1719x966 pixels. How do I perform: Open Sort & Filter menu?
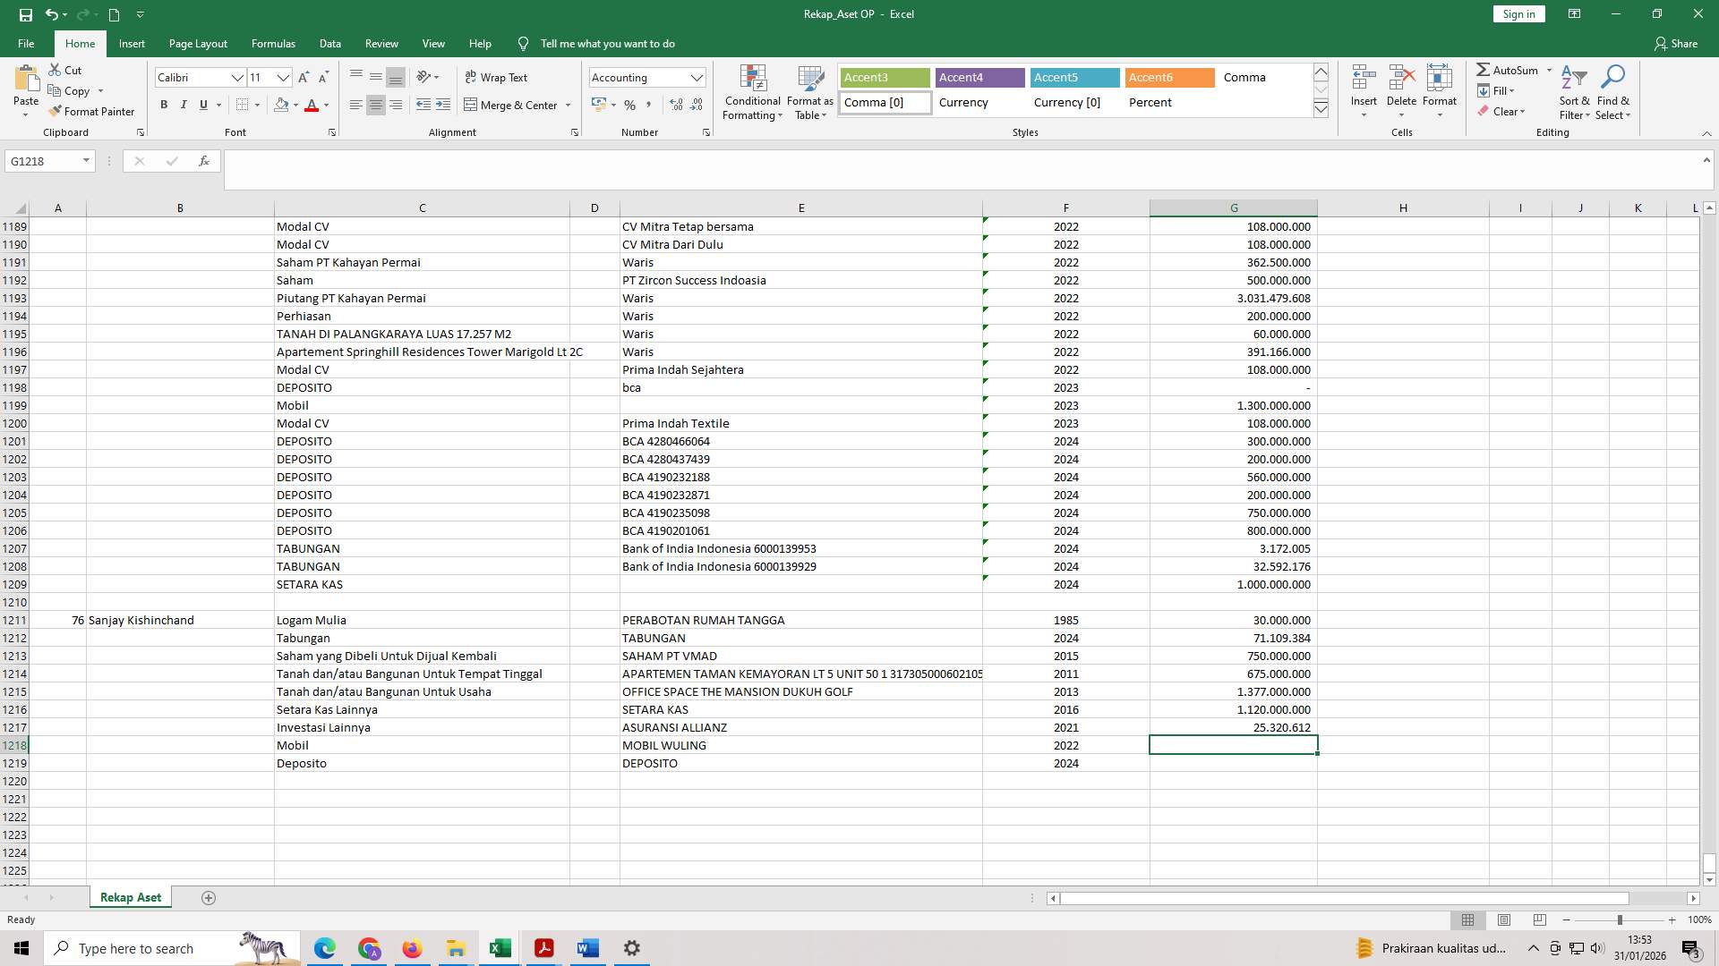(x=1574, y=92)
